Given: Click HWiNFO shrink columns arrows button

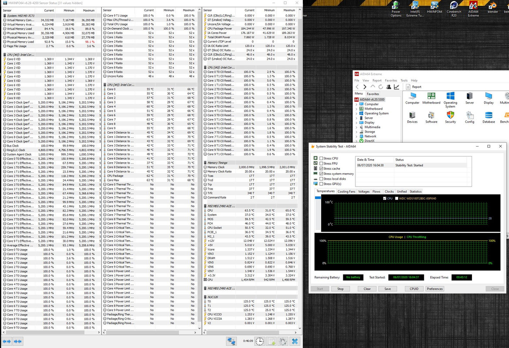Looking at the screenshot, I should pos(17,341).
